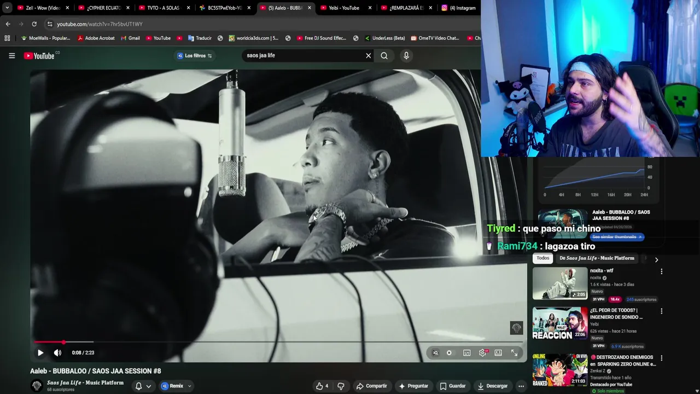The width and height of the screenshot is (700, 394).
Task: Dislike the video with thumbs down
Action: pos(341,386)
